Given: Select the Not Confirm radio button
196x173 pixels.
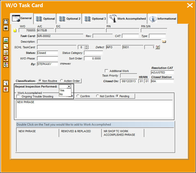Looking at the screenshot, I should point(97,96).
